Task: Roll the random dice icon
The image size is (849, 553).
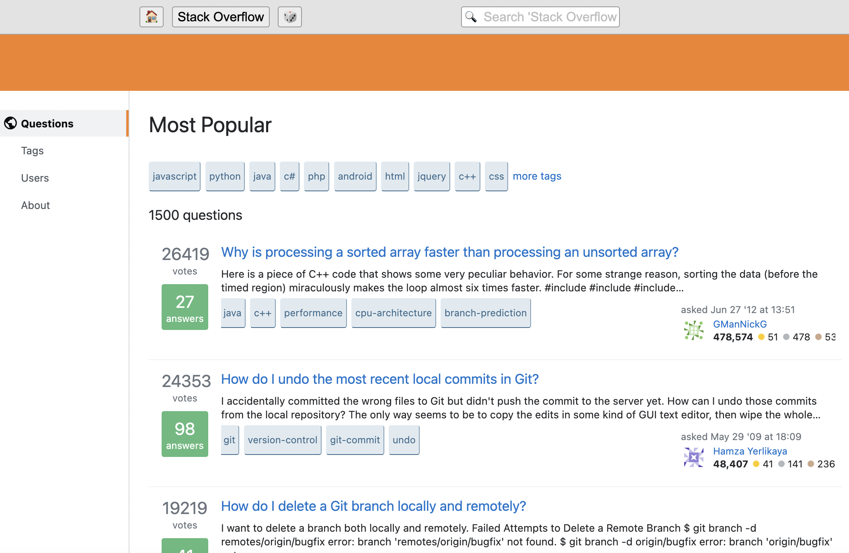Action: pos(290,17)
